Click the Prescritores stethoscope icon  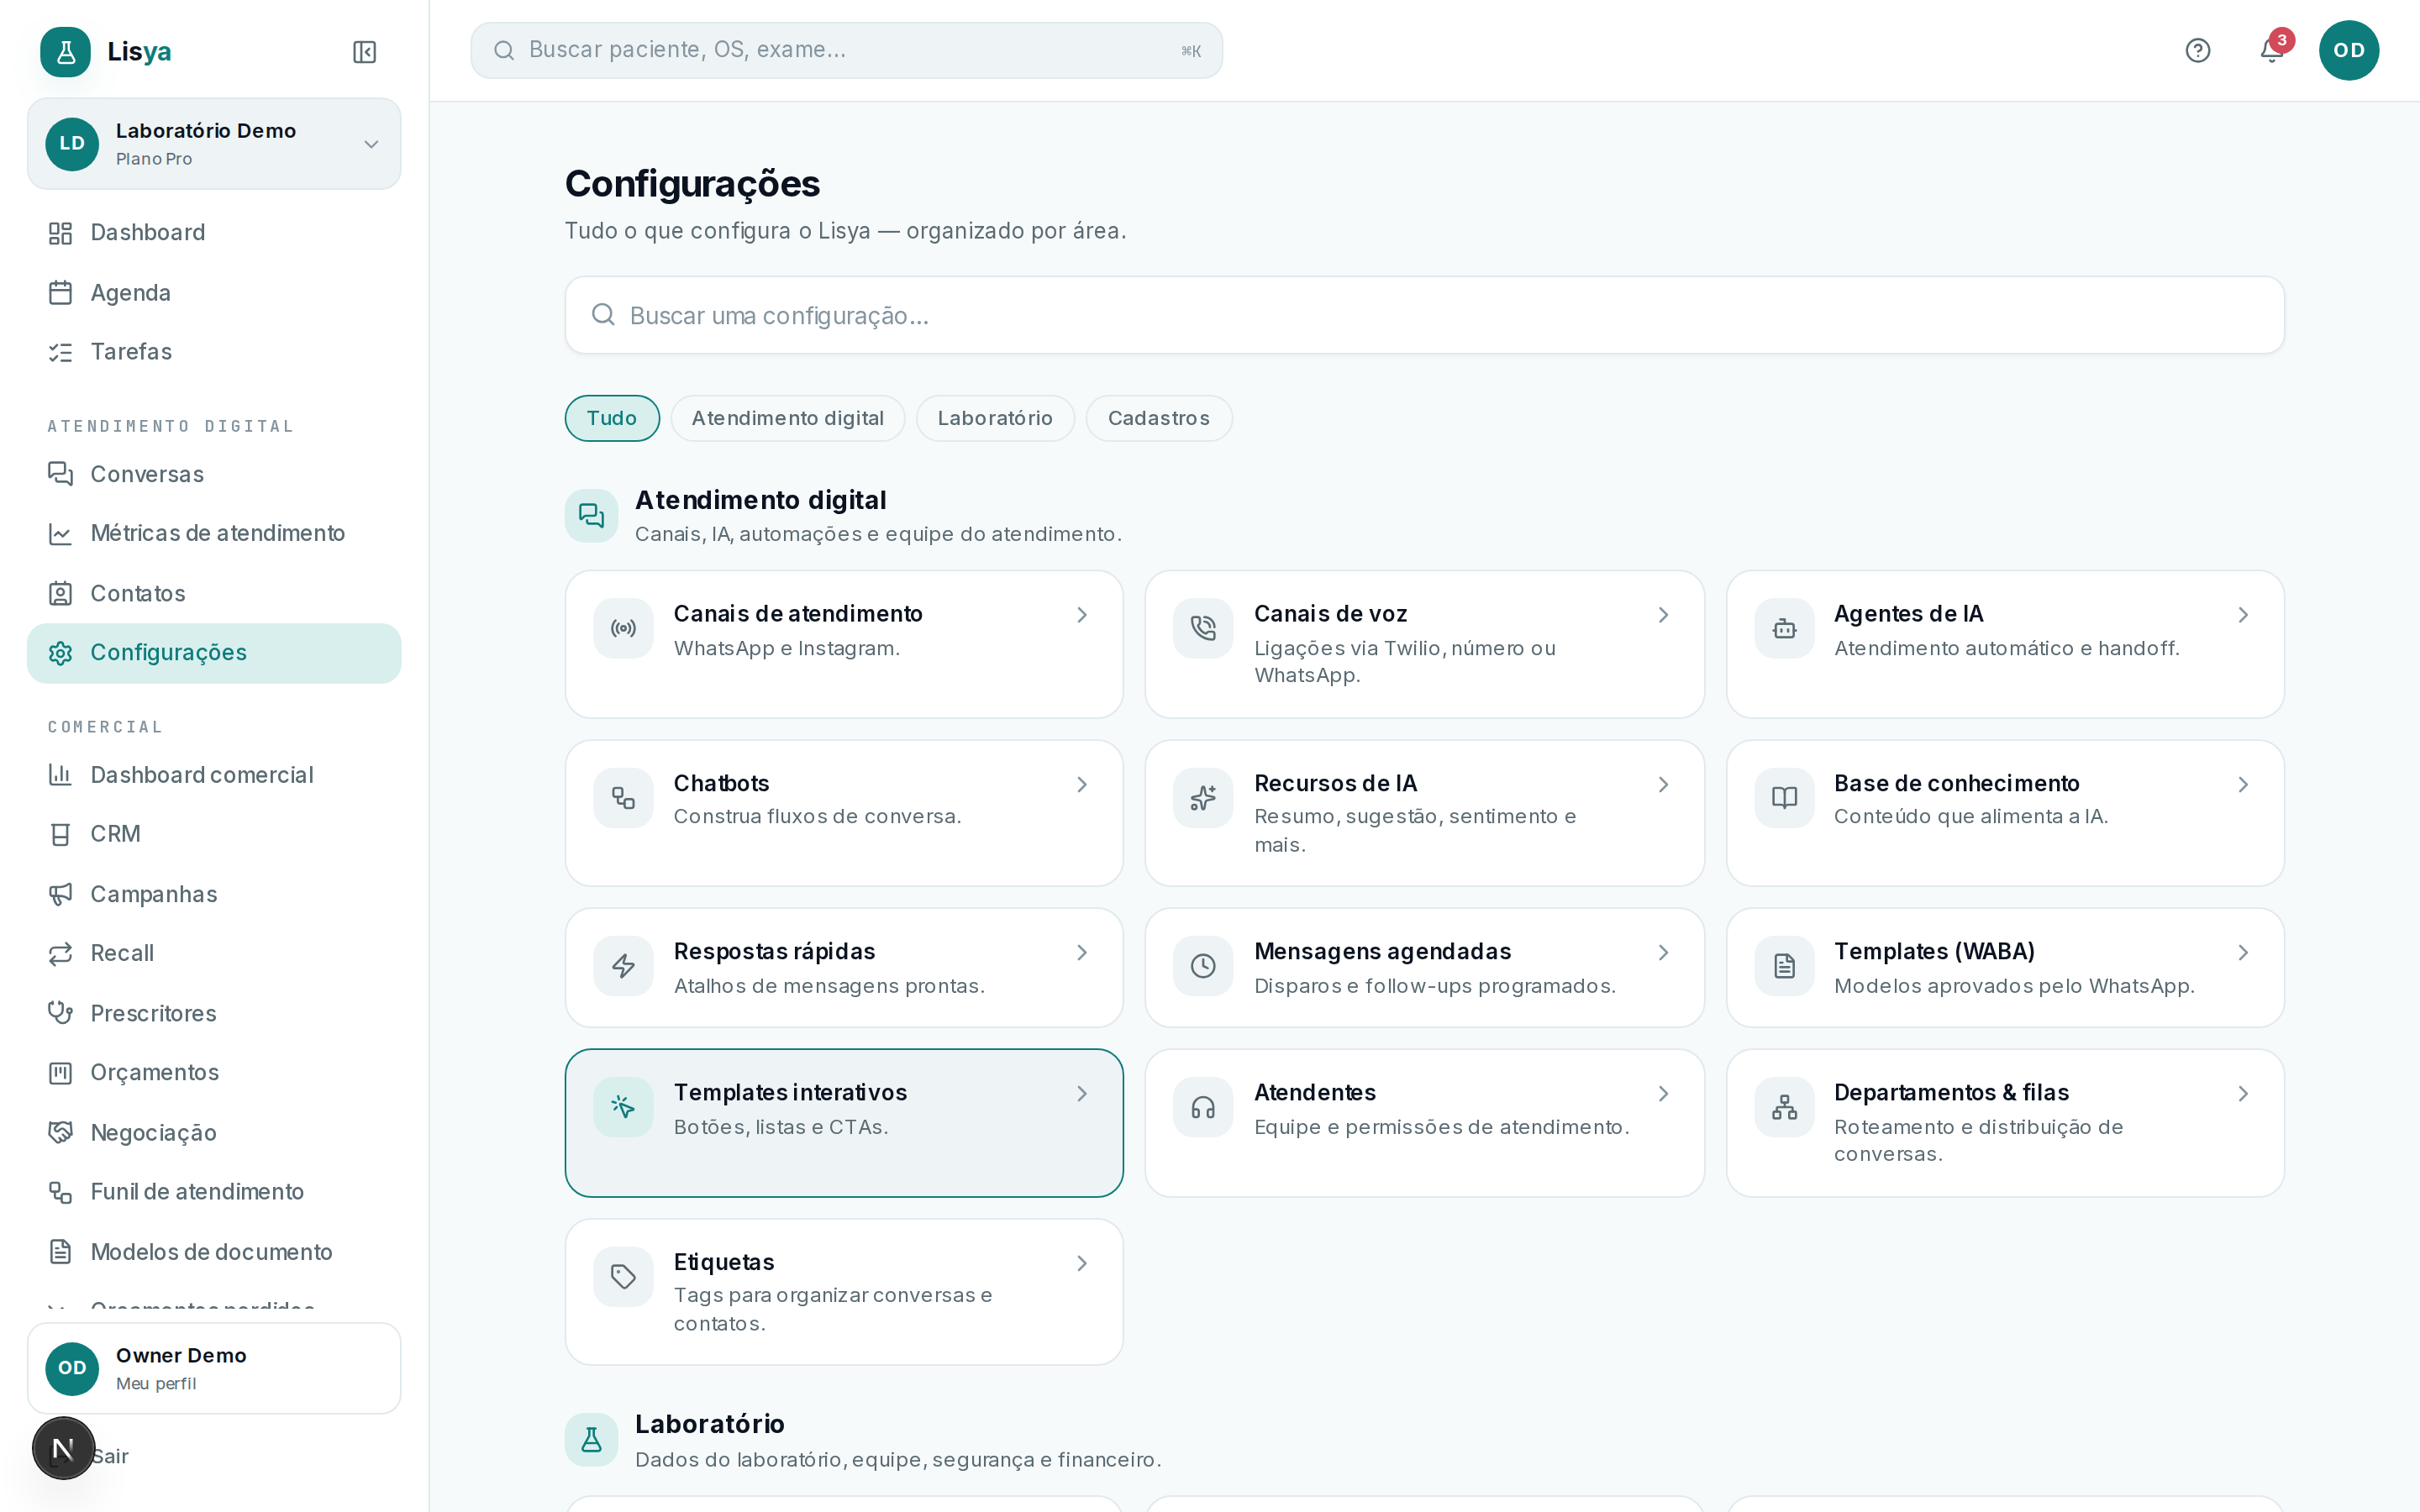point(61,1013)
